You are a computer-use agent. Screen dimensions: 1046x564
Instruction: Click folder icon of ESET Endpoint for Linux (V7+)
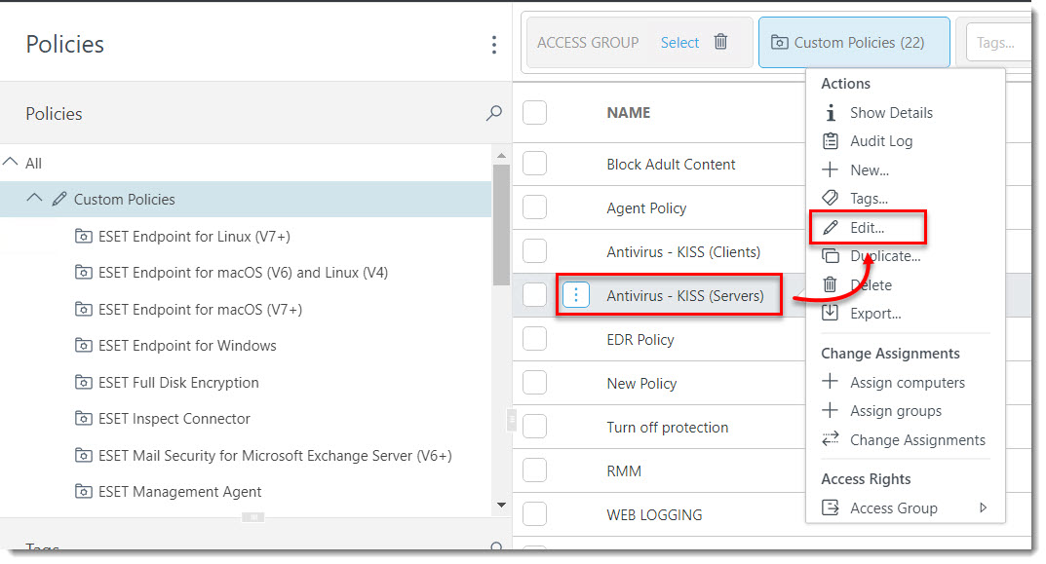click(x=84, y=236)
